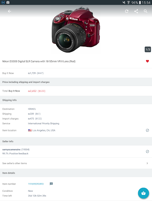152x202 pixels.
Task: Open the search magnifier icon
Action: point(145,11)
